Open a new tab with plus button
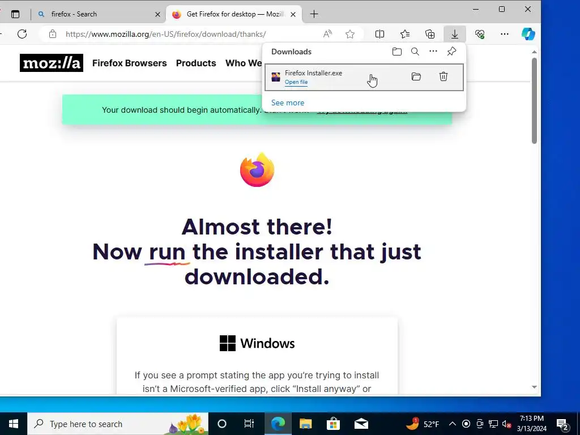This screenshot has height=435, width=580. click(314, 14)
